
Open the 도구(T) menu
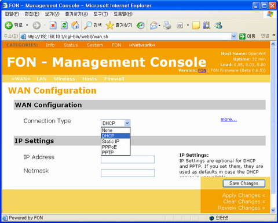[101, 14]
